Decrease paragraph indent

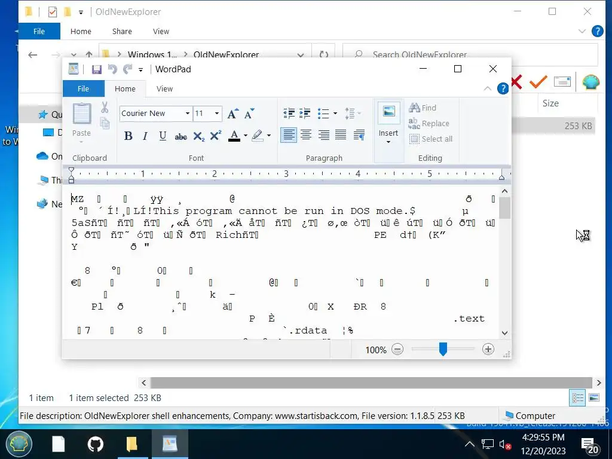pos(289,114)
